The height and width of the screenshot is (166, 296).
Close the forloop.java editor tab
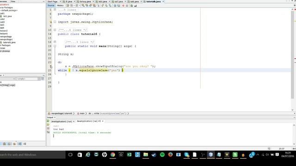(93, 1)
